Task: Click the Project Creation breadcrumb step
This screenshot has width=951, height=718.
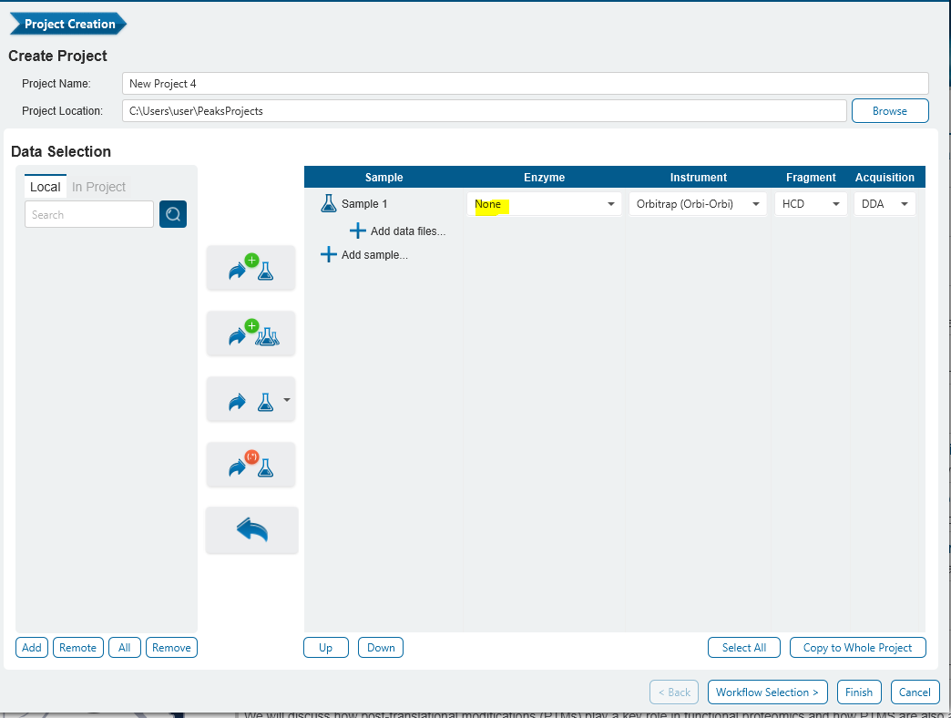Action: (68, 25)
